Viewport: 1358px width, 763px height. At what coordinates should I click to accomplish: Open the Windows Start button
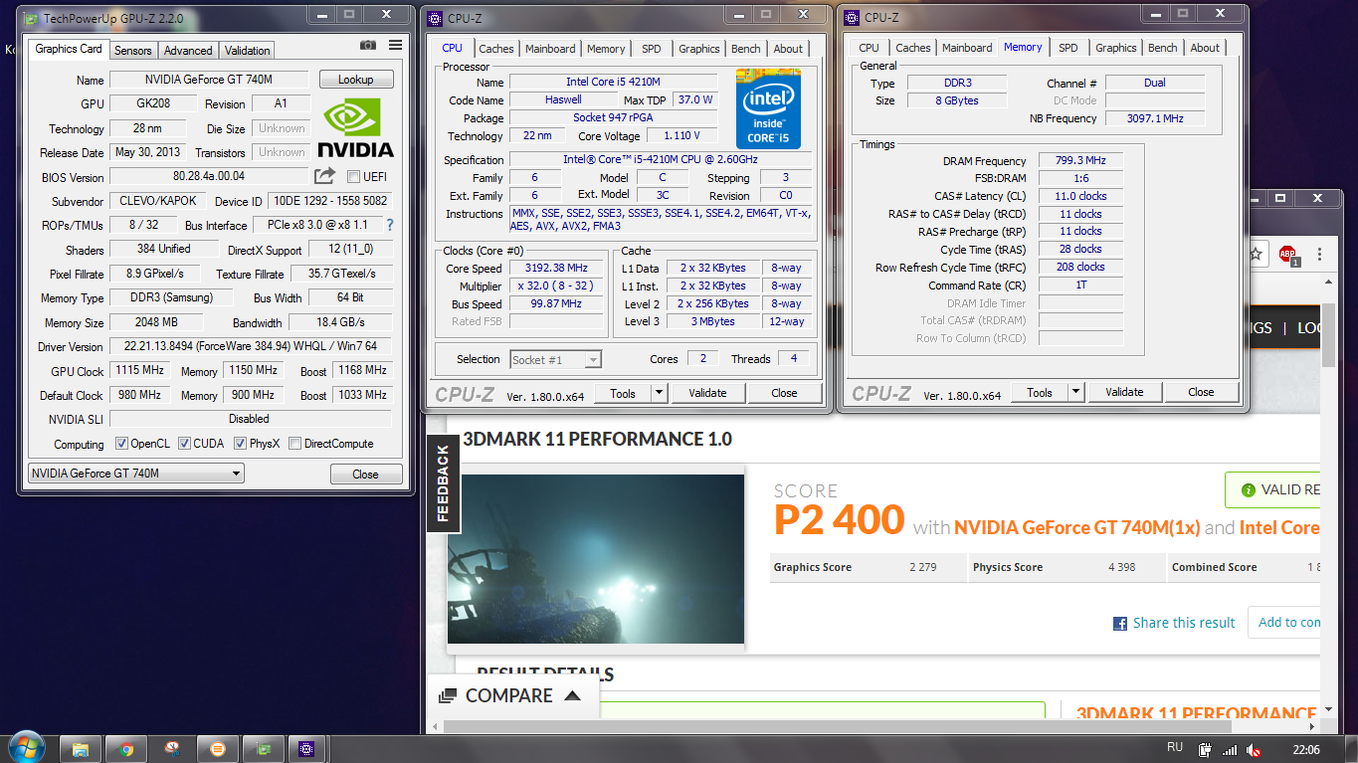(27, 748)
